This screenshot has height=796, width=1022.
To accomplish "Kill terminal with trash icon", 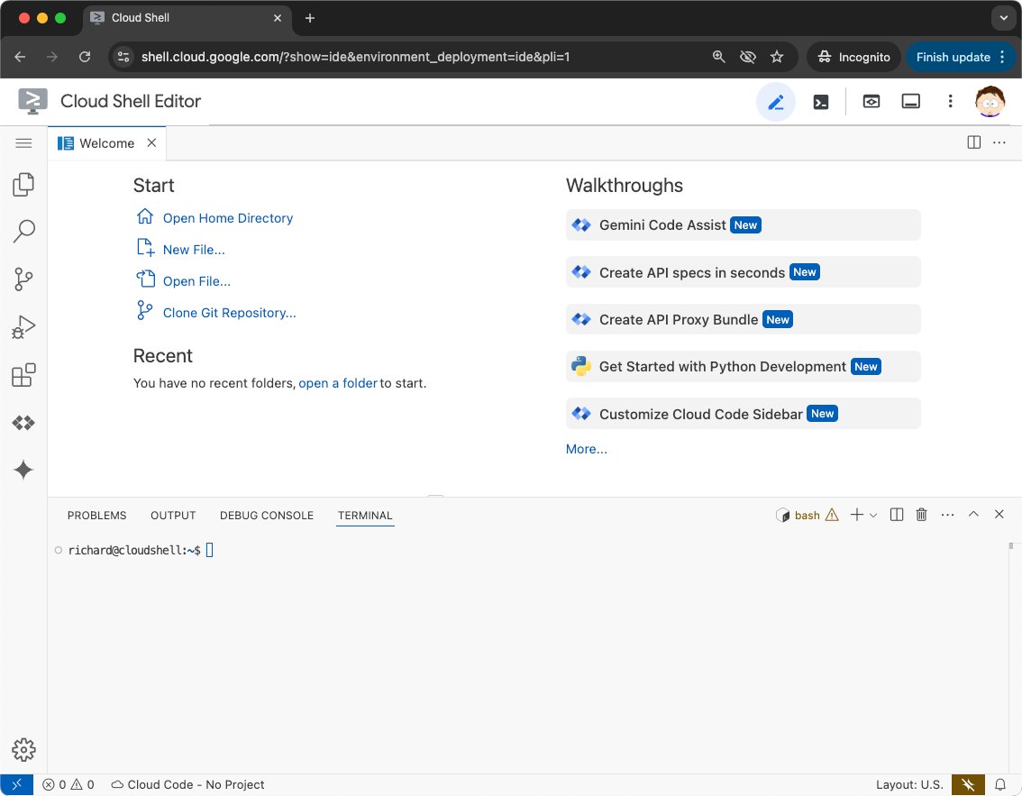I will click(x=921, y=515).
